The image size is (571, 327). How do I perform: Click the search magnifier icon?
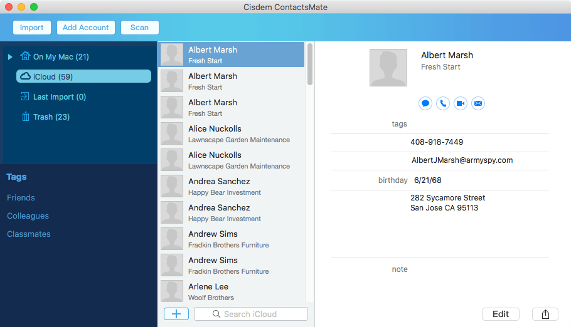click(216, 314)
